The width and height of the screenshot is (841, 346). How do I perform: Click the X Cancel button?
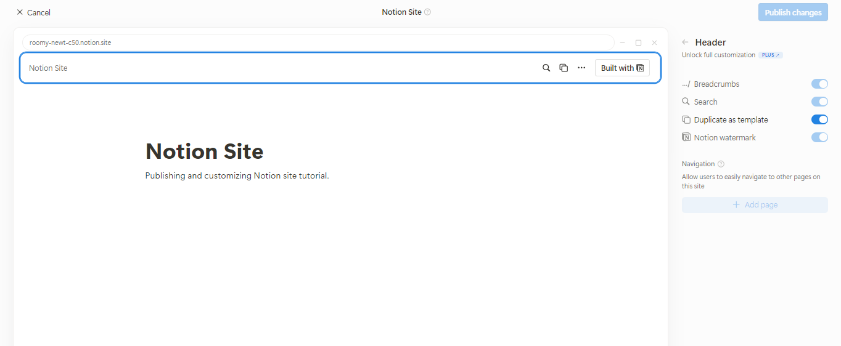[33, 12]
